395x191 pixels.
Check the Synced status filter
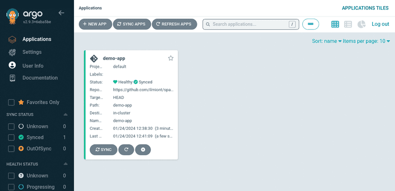point(11,138)
